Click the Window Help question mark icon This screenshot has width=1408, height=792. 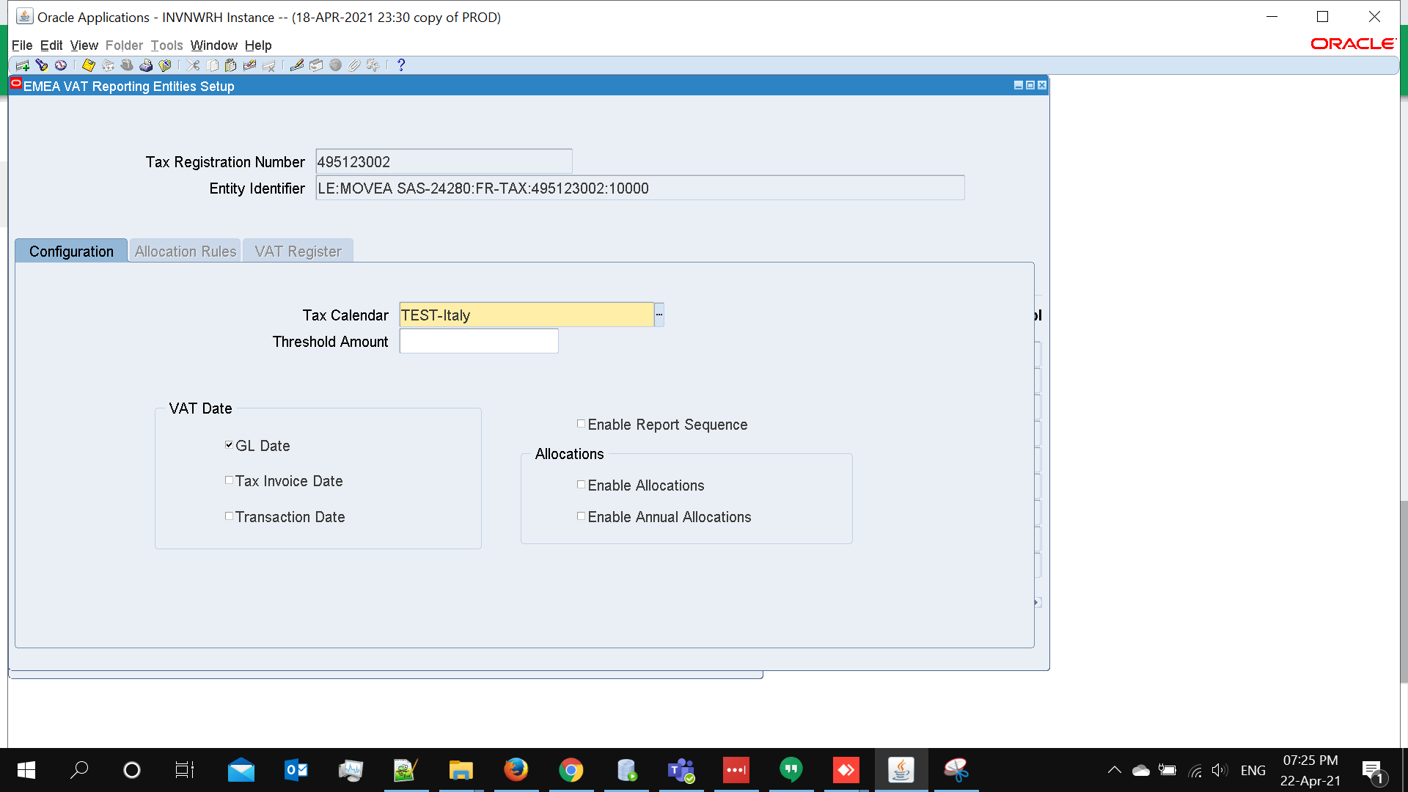tap(401, 65)
